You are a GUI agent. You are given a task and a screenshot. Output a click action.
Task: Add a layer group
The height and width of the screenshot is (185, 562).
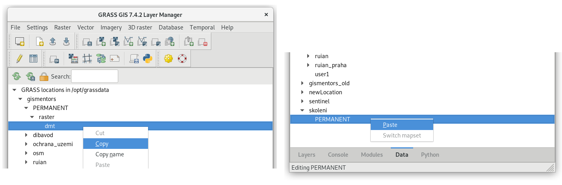pos(156,42)
